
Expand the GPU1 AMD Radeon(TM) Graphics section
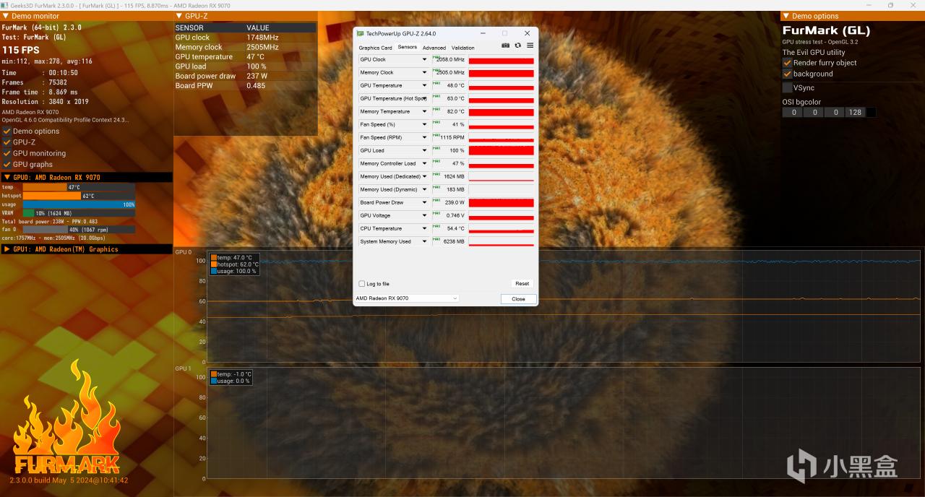click(7, 249)
